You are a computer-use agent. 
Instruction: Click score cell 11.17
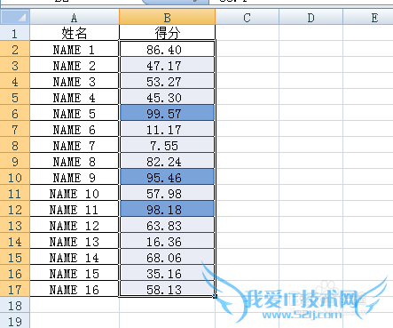click(167, 129)
